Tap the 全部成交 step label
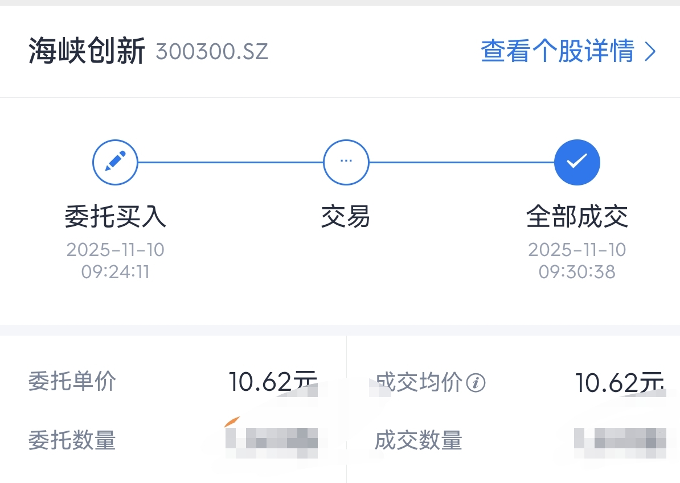680x483 pixels. coord(577,217)
